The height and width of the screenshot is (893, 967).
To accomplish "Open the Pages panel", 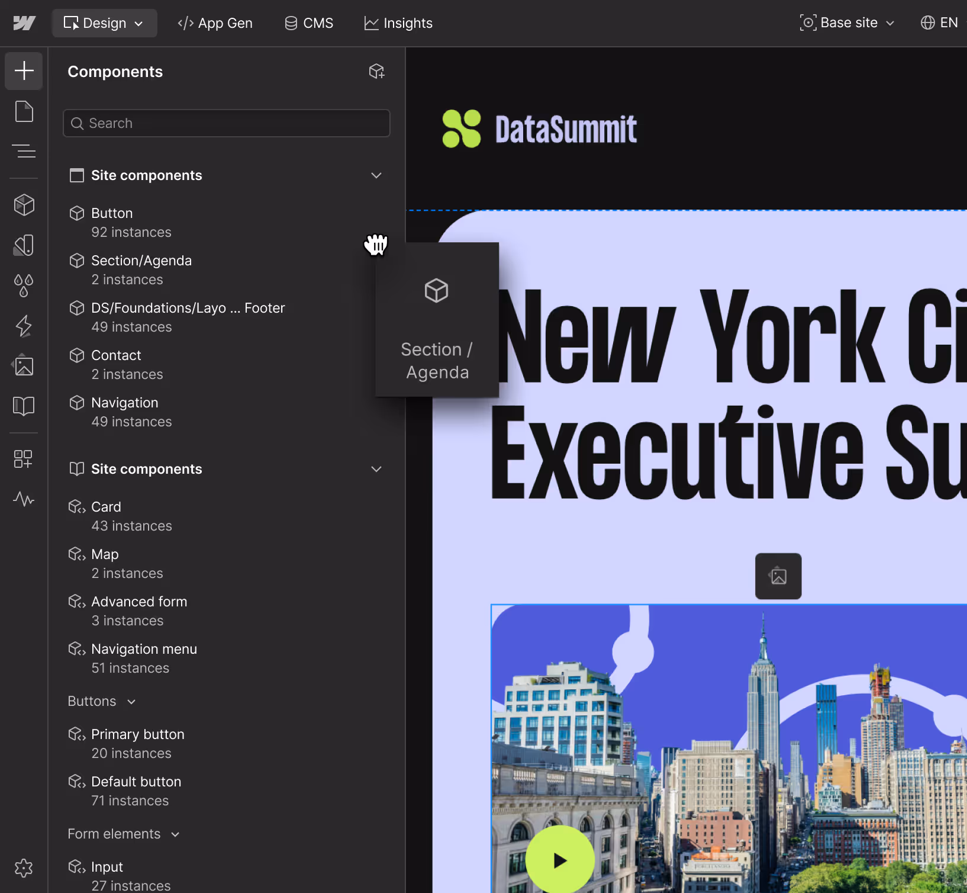I will (x=24, y=111).
